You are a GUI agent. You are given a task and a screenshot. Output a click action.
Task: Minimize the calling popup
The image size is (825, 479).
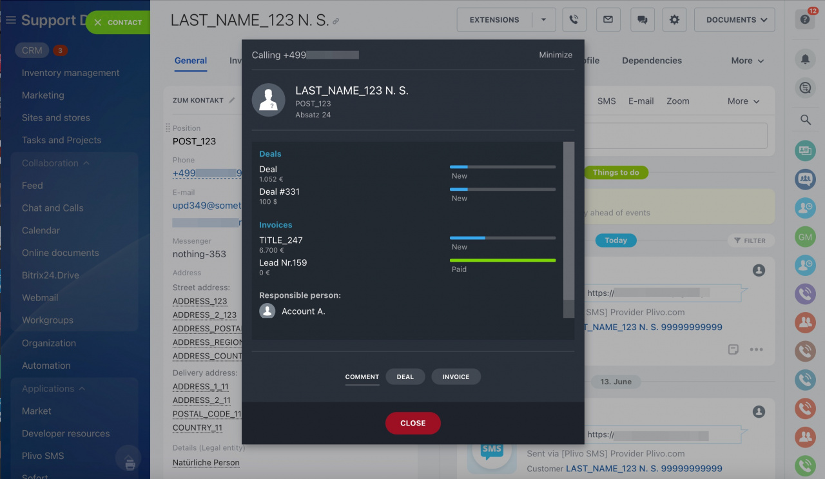(x=555, y=55)
